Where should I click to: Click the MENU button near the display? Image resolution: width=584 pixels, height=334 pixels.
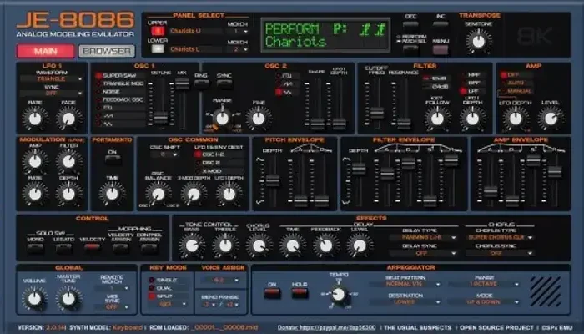[441, 50]
